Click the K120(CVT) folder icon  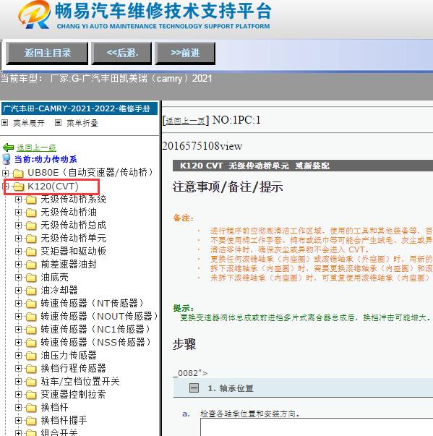(x=18, y=187)
